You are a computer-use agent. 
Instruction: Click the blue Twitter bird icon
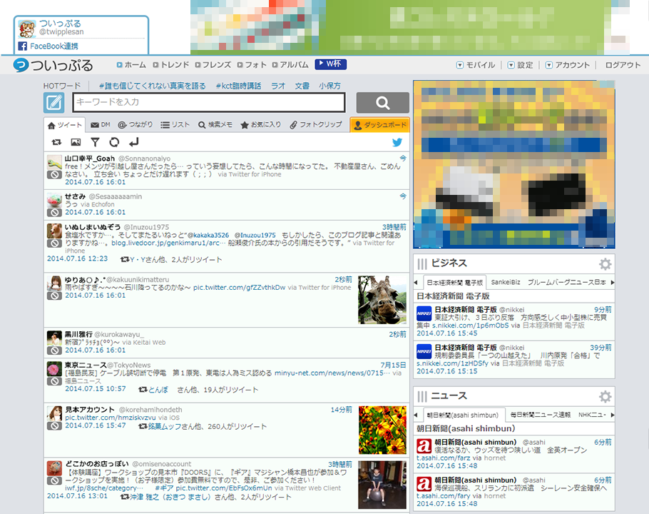point(398,143)
